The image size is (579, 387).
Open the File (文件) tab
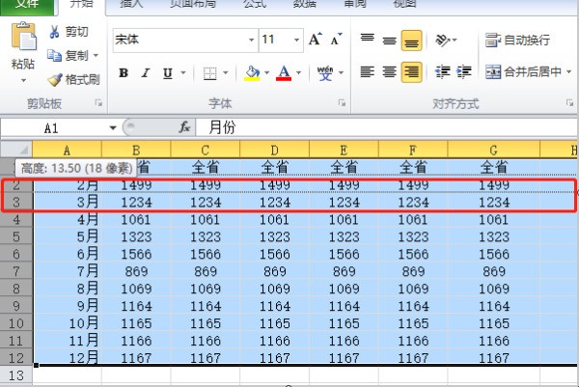click(x=19, y=6)
